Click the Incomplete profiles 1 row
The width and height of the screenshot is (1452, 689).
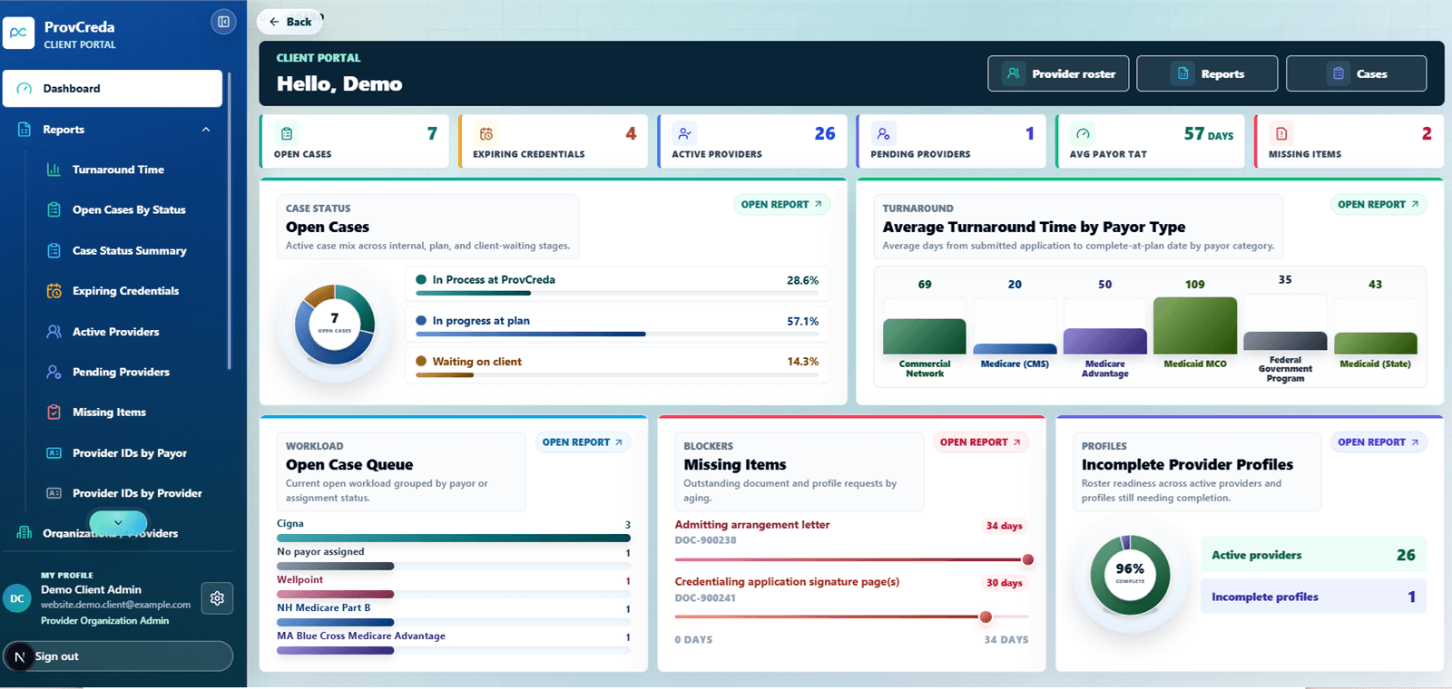tap(1313, 597)
